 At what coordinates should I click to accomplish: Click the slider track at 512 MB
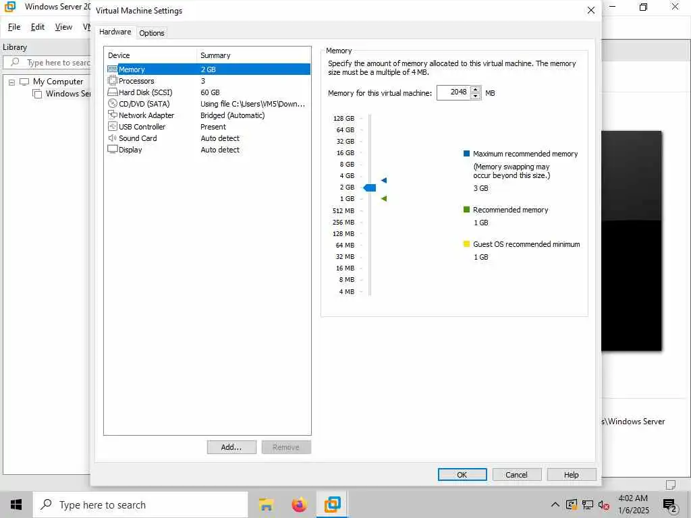coord(370,210)
